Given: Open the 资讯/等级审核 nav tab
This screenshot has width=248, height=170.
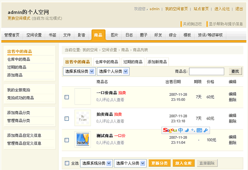Looking at the screenshot, I should point(210,35).
